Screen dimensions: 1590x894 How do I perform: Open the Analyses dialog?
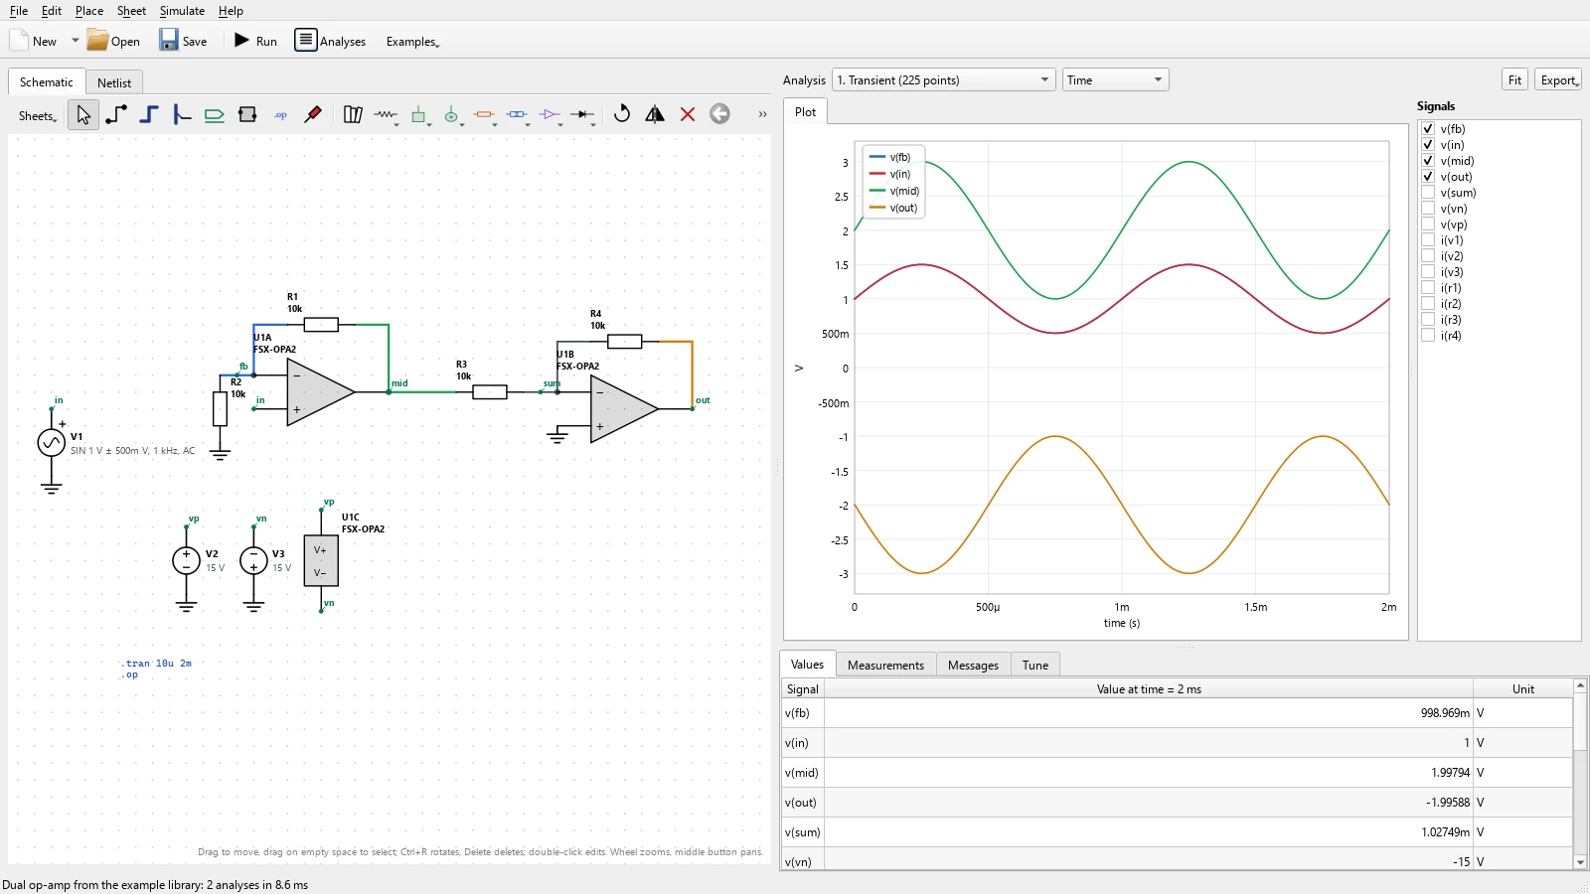point(330,41)
